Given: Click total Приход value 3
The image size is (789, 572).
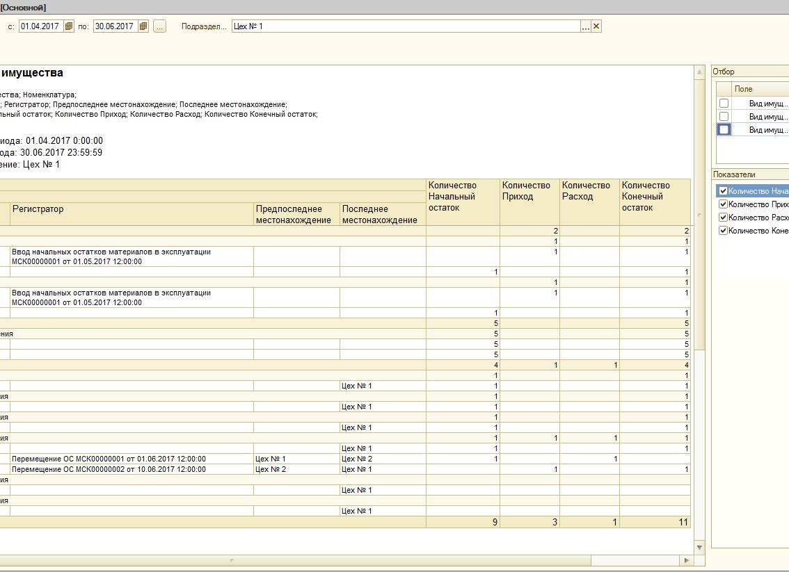Looking at the screenshot, I should (555, 522).
